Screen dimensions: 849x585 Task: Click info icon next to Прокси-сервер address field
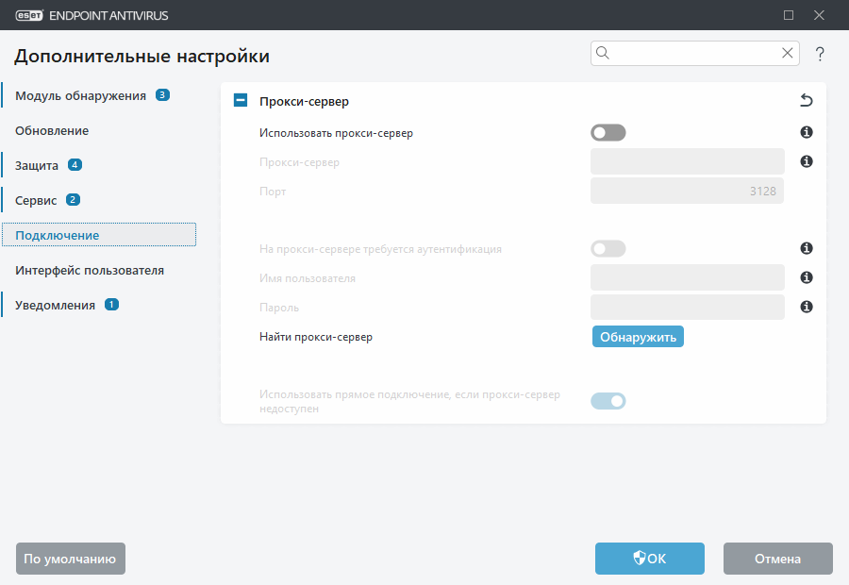click(x=807, y=162)
